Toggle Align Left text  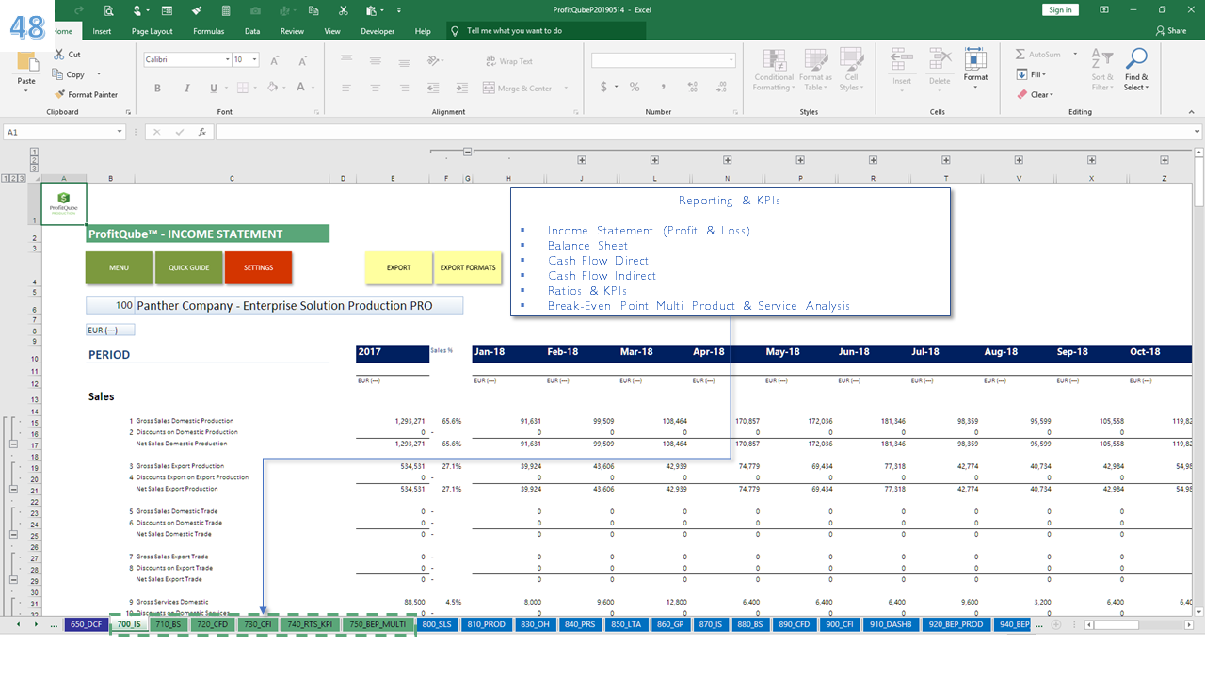[x=346, y=88]
